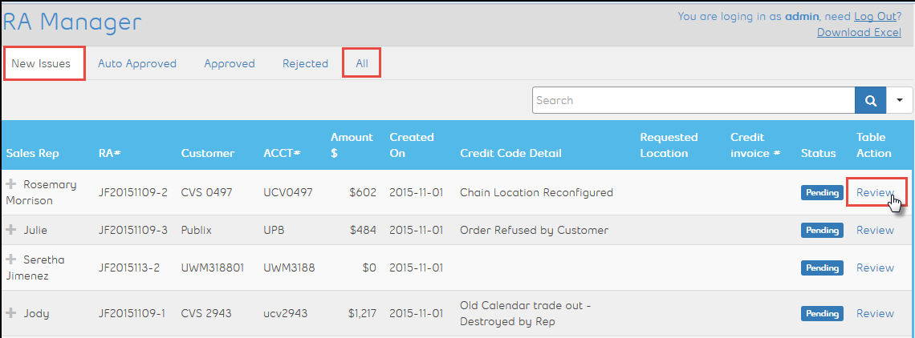
Task: Review RA JF20151109-2 for CVS 0497
Action: pos(875,192)
